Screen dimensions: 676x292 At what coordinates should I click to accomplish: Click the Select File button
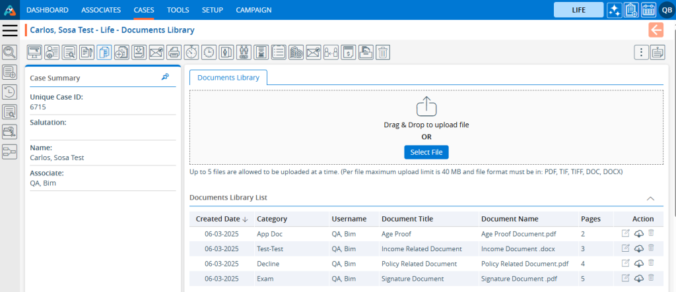[426, 152]
